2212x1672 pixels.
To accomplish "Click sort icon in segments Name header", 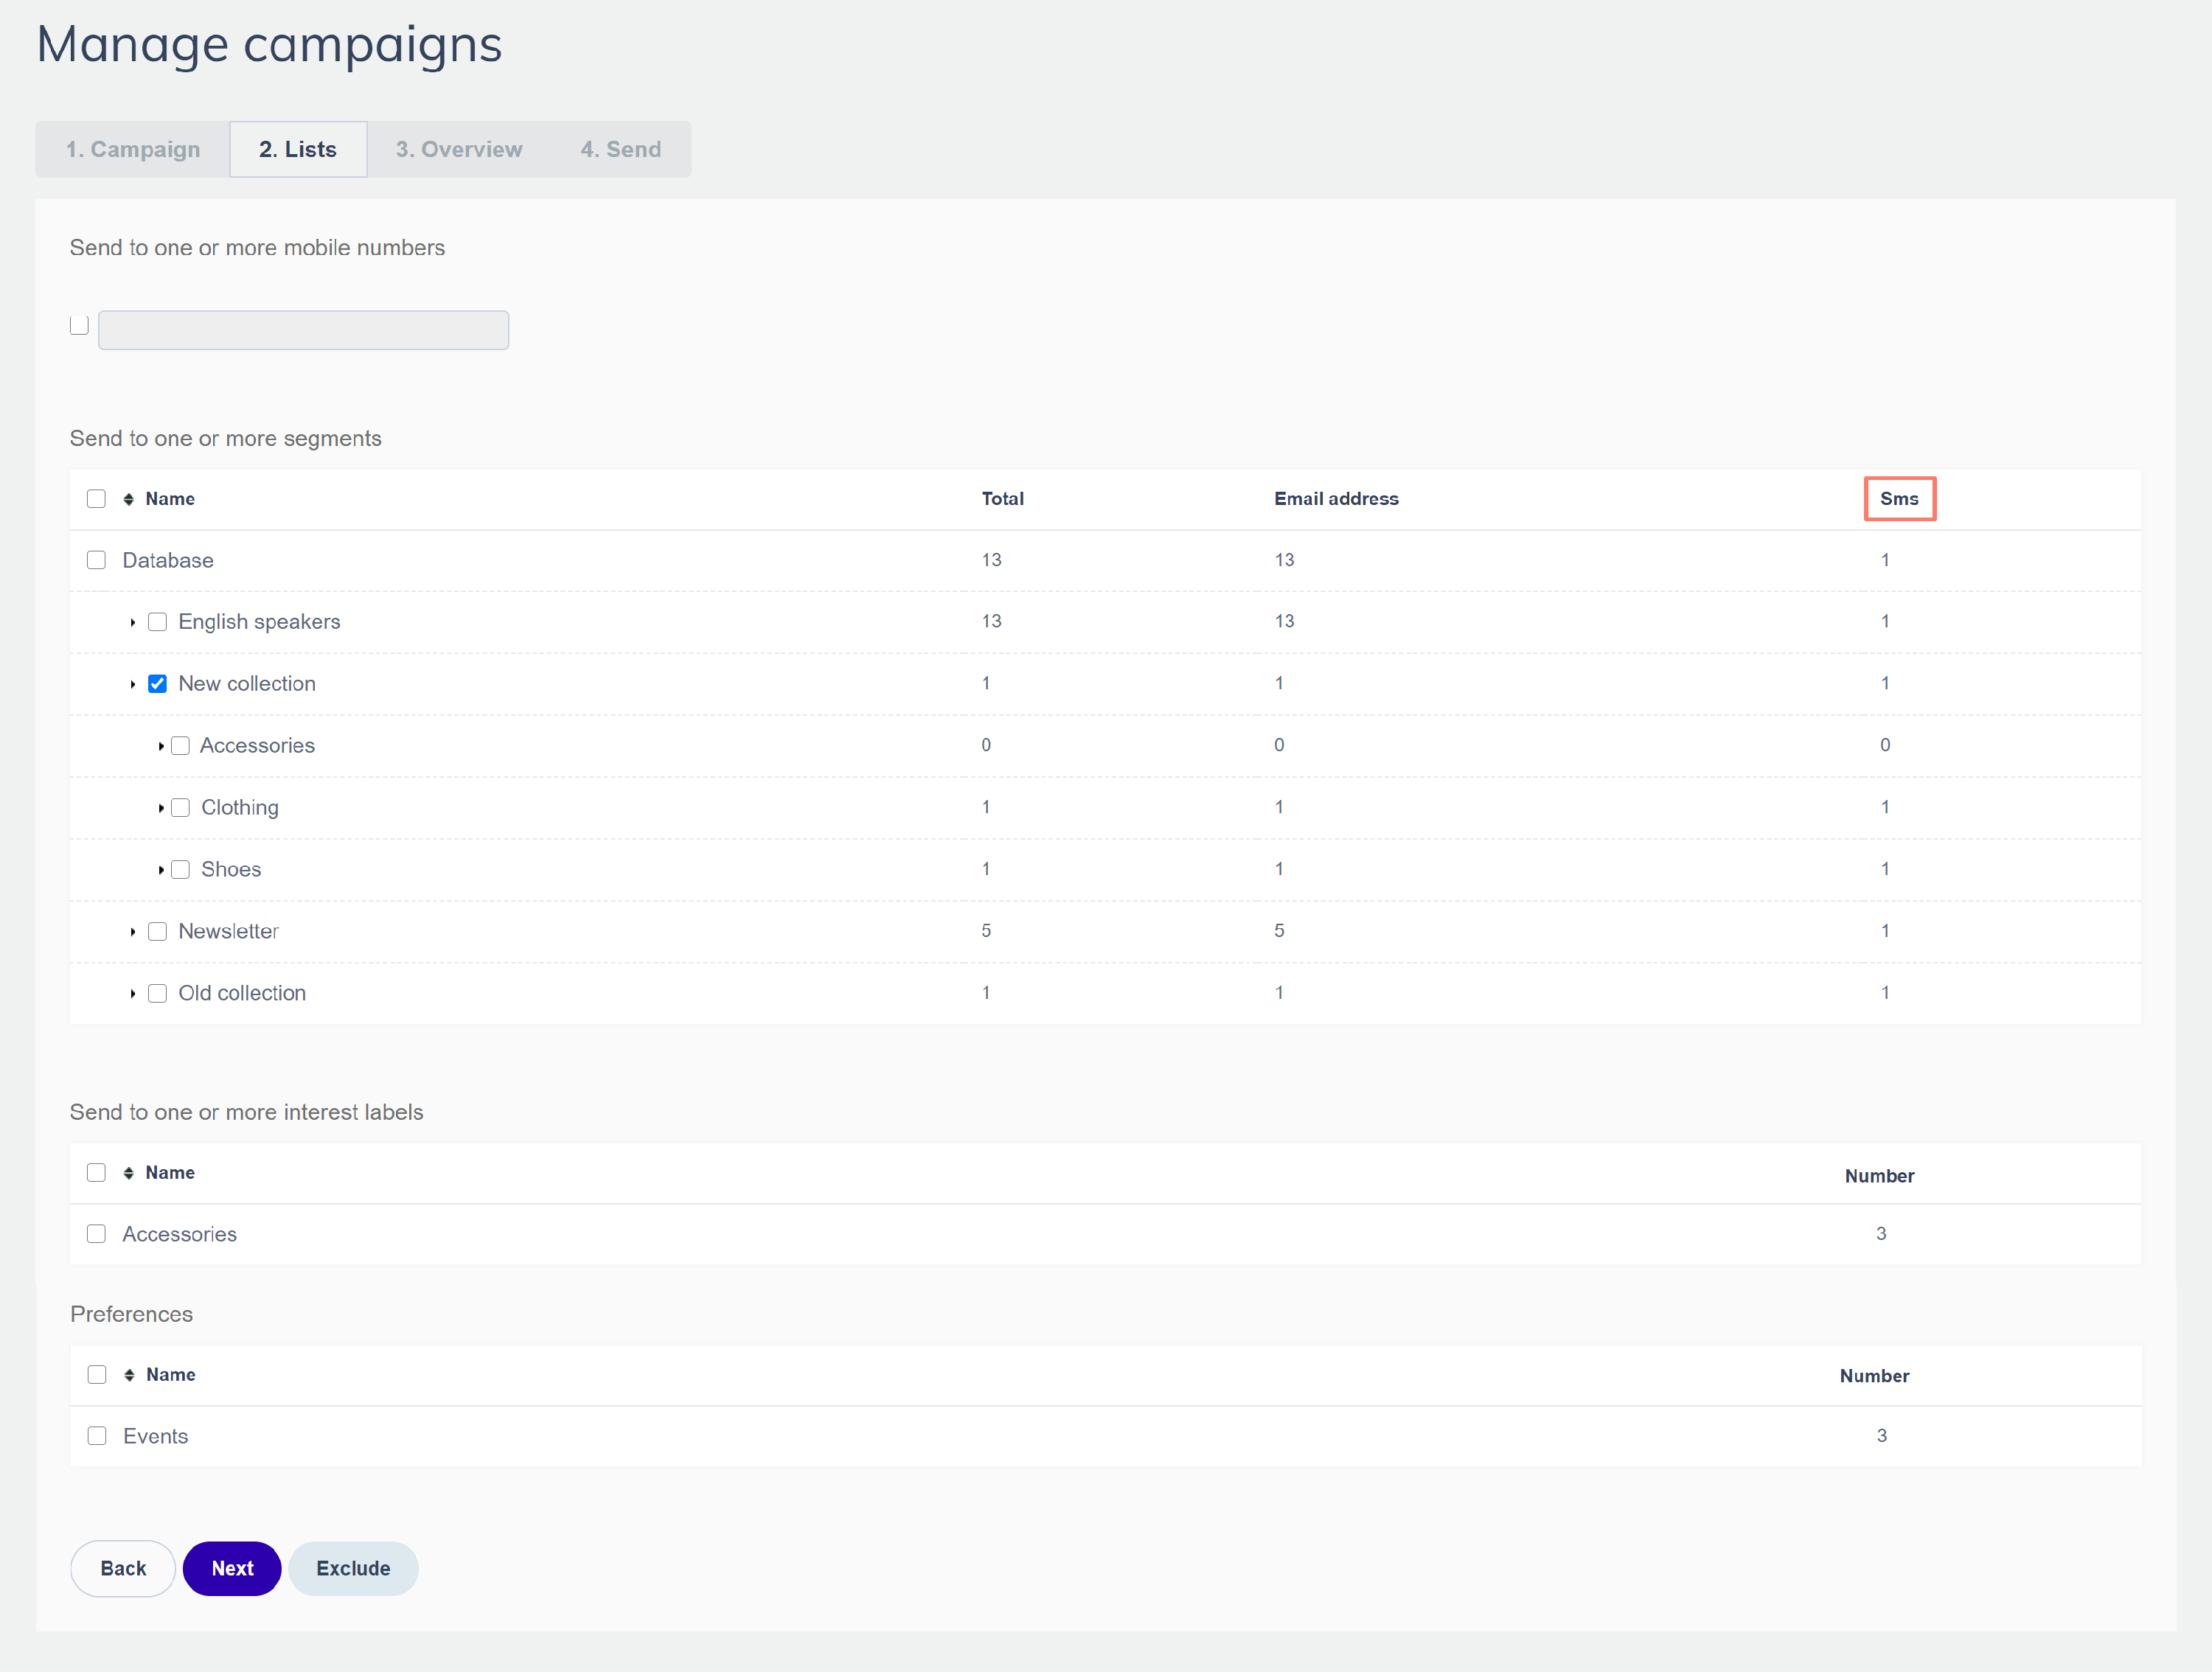I will click(129, 499).
